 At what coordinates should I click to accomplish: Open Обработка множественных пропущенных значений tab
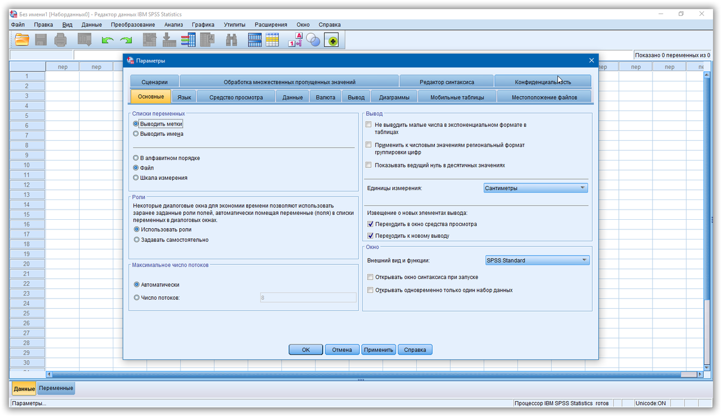(289, 82)
